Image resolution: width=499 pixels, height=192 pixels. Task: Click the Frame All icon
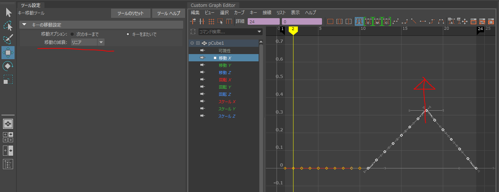(x=330, y=21)
